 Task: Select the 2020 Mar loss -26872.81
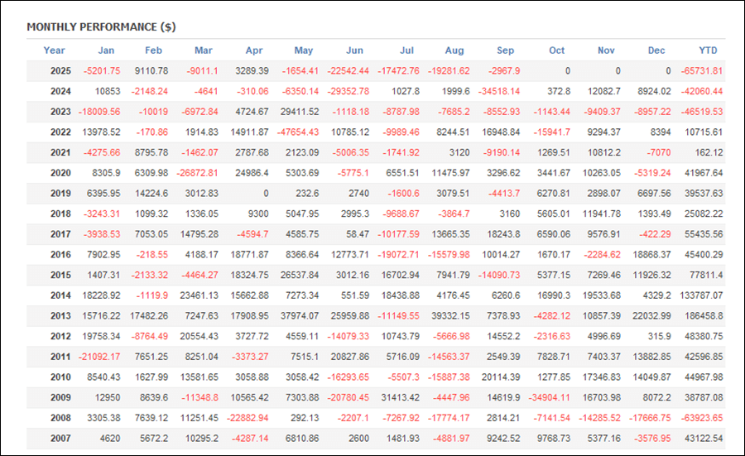point(197,173)
